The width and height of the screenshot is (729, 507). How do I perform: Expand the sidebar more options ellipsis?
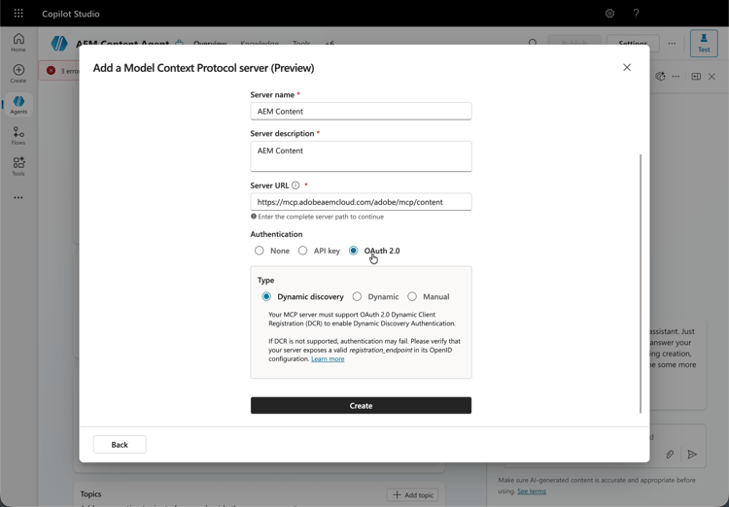tap(18, 198)
